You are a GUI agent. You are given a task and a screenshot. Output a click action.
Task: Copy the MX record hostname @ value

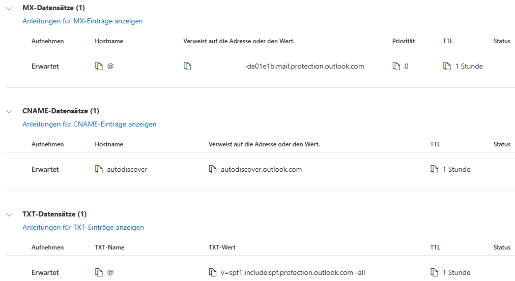tap(99, 67)
